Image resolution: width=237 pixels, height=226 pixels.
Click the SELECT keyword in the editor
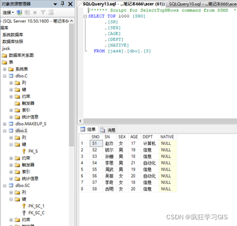point(96,16)
